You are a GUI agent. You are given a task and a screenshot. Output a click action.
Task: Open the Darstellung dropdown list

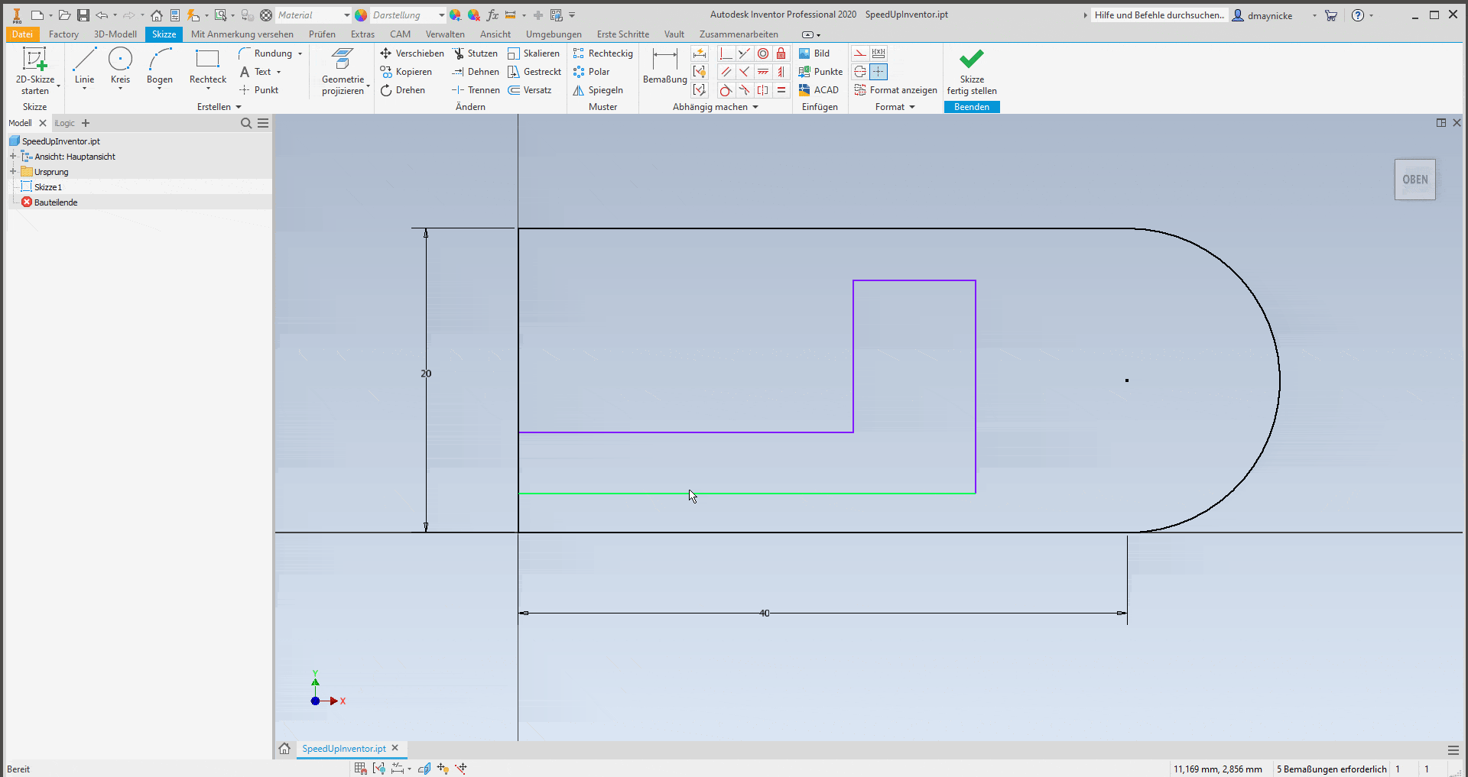[440, 15]
